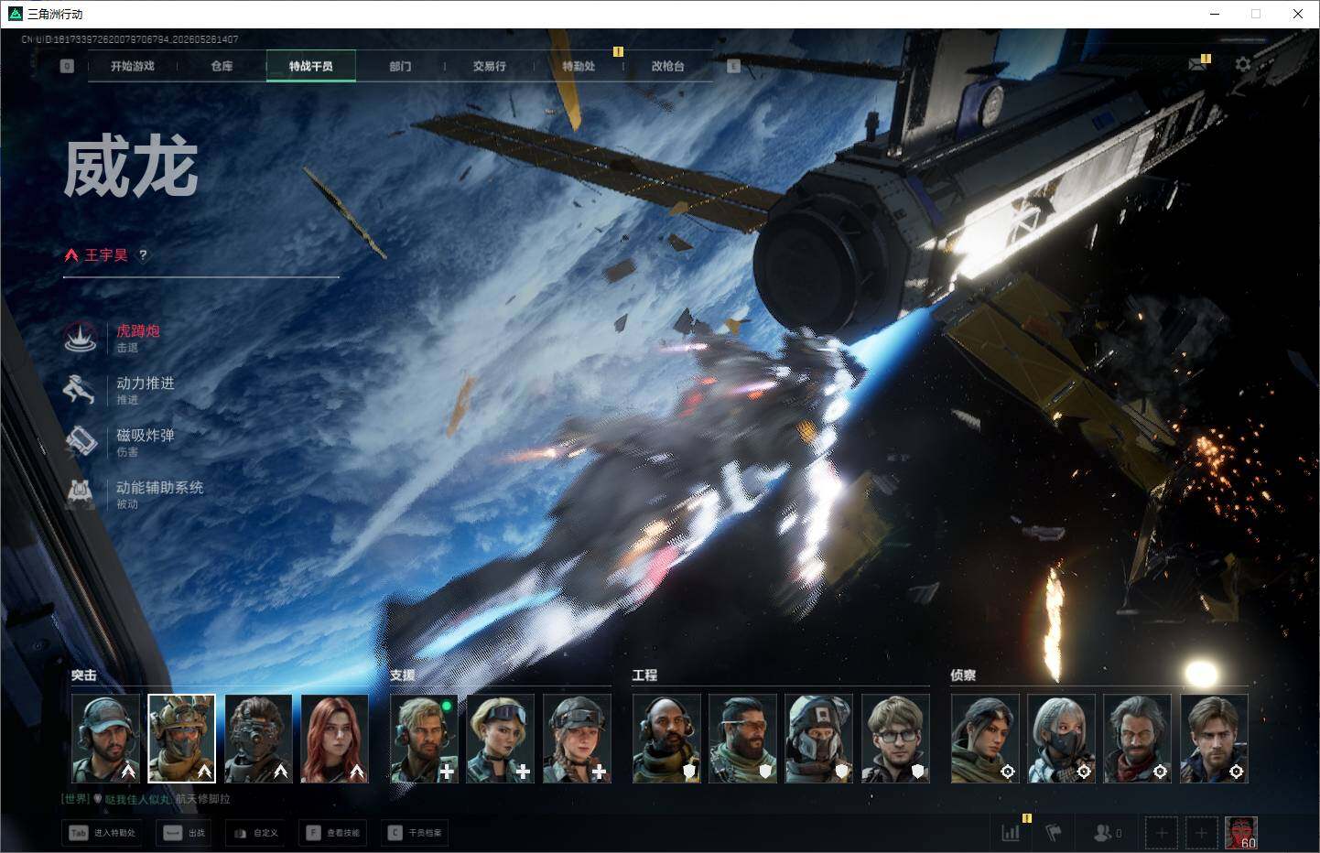Click the Q previous-tab key icon
This screenshot has height=853, width=1320.
(x=67, y=66)
